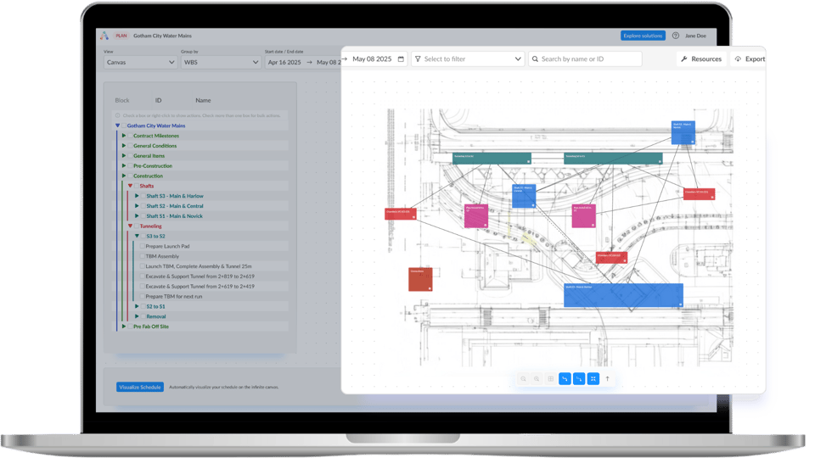Click Launch TBM, Complete Assembly row
The height and width of the screenshot is (458, 815).
click(x=199, y=266)
